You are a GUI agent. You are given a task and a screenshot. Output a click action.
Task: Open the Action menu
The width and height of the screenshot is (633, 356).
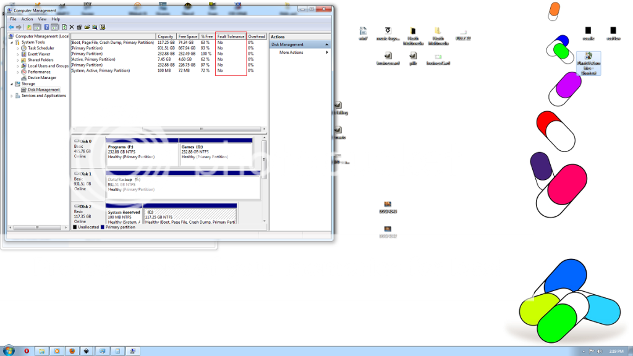(x=27, y=19)
